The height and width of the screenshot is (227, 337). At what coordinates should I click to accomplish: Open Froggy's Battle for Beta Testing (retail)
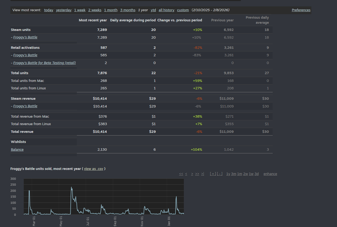pyautogui.click(x=44, y=63)
